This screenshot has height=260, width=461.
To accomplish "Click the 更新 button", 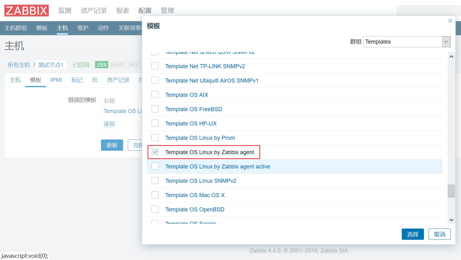I will coord(112,145).
